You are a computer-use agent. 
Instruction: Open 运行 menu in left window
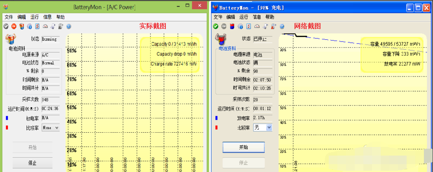coord(35,17)
